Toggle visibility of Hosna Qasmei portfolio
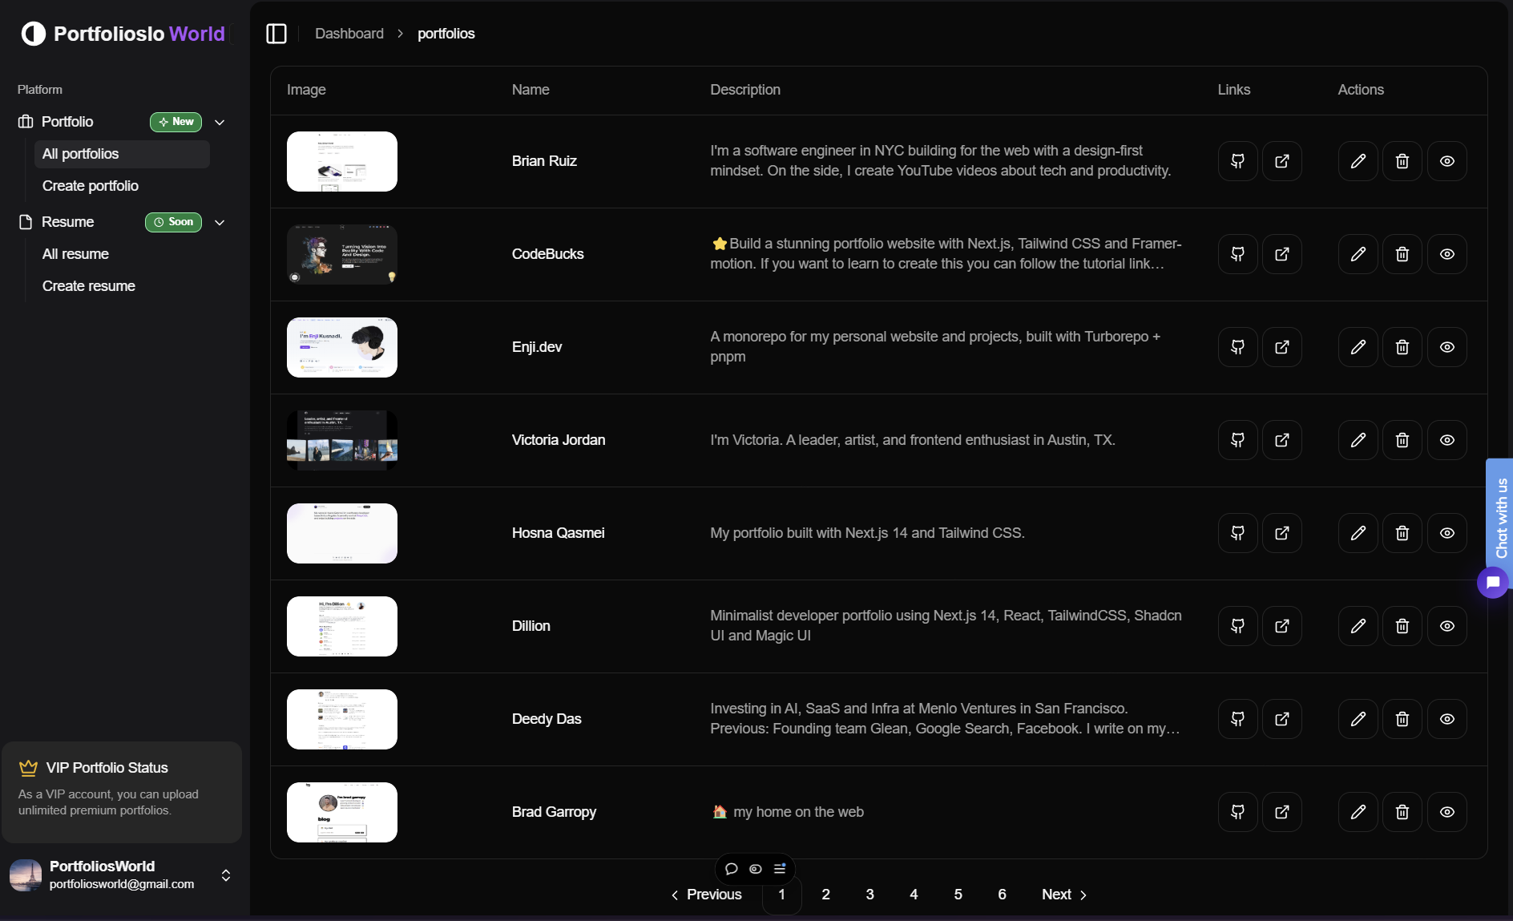This screenshot has height=921, width=1513. click(x=1447, y=533)
